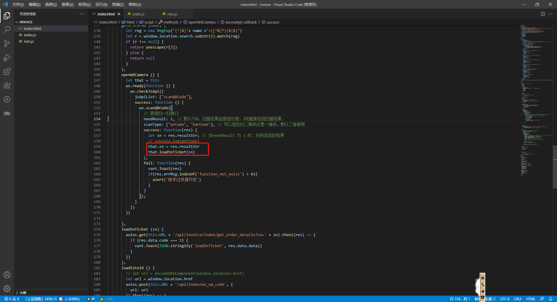Open the notifications bell in the status bar
557x302 pixels.
(x=551, y=299)
